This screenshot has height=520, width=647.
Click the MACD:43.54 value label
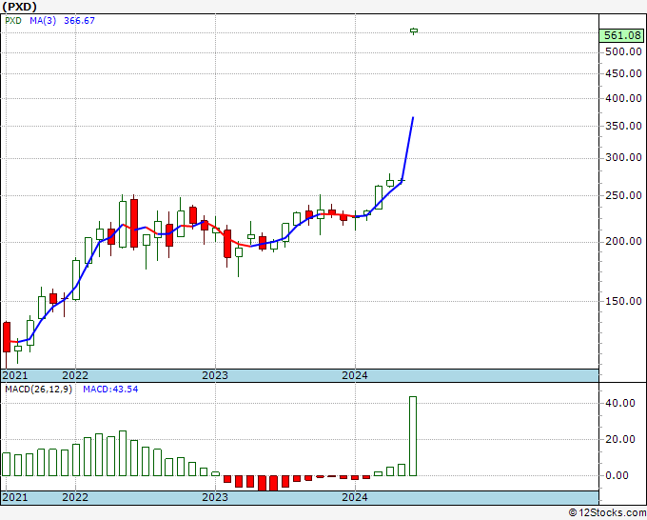[x=110, y=390]
